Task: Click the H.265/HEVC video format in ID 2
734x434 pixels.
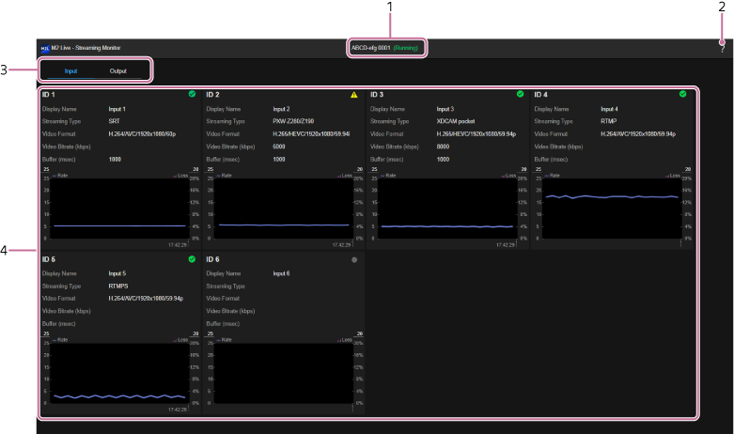Action: pyautogui.click(x=311, y=134)
